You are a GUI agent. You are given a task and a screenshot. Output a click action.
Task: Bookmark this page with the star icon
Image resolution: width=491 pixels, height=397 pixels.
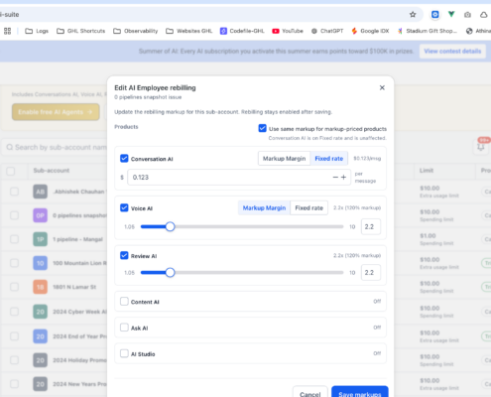pos(413,15)
